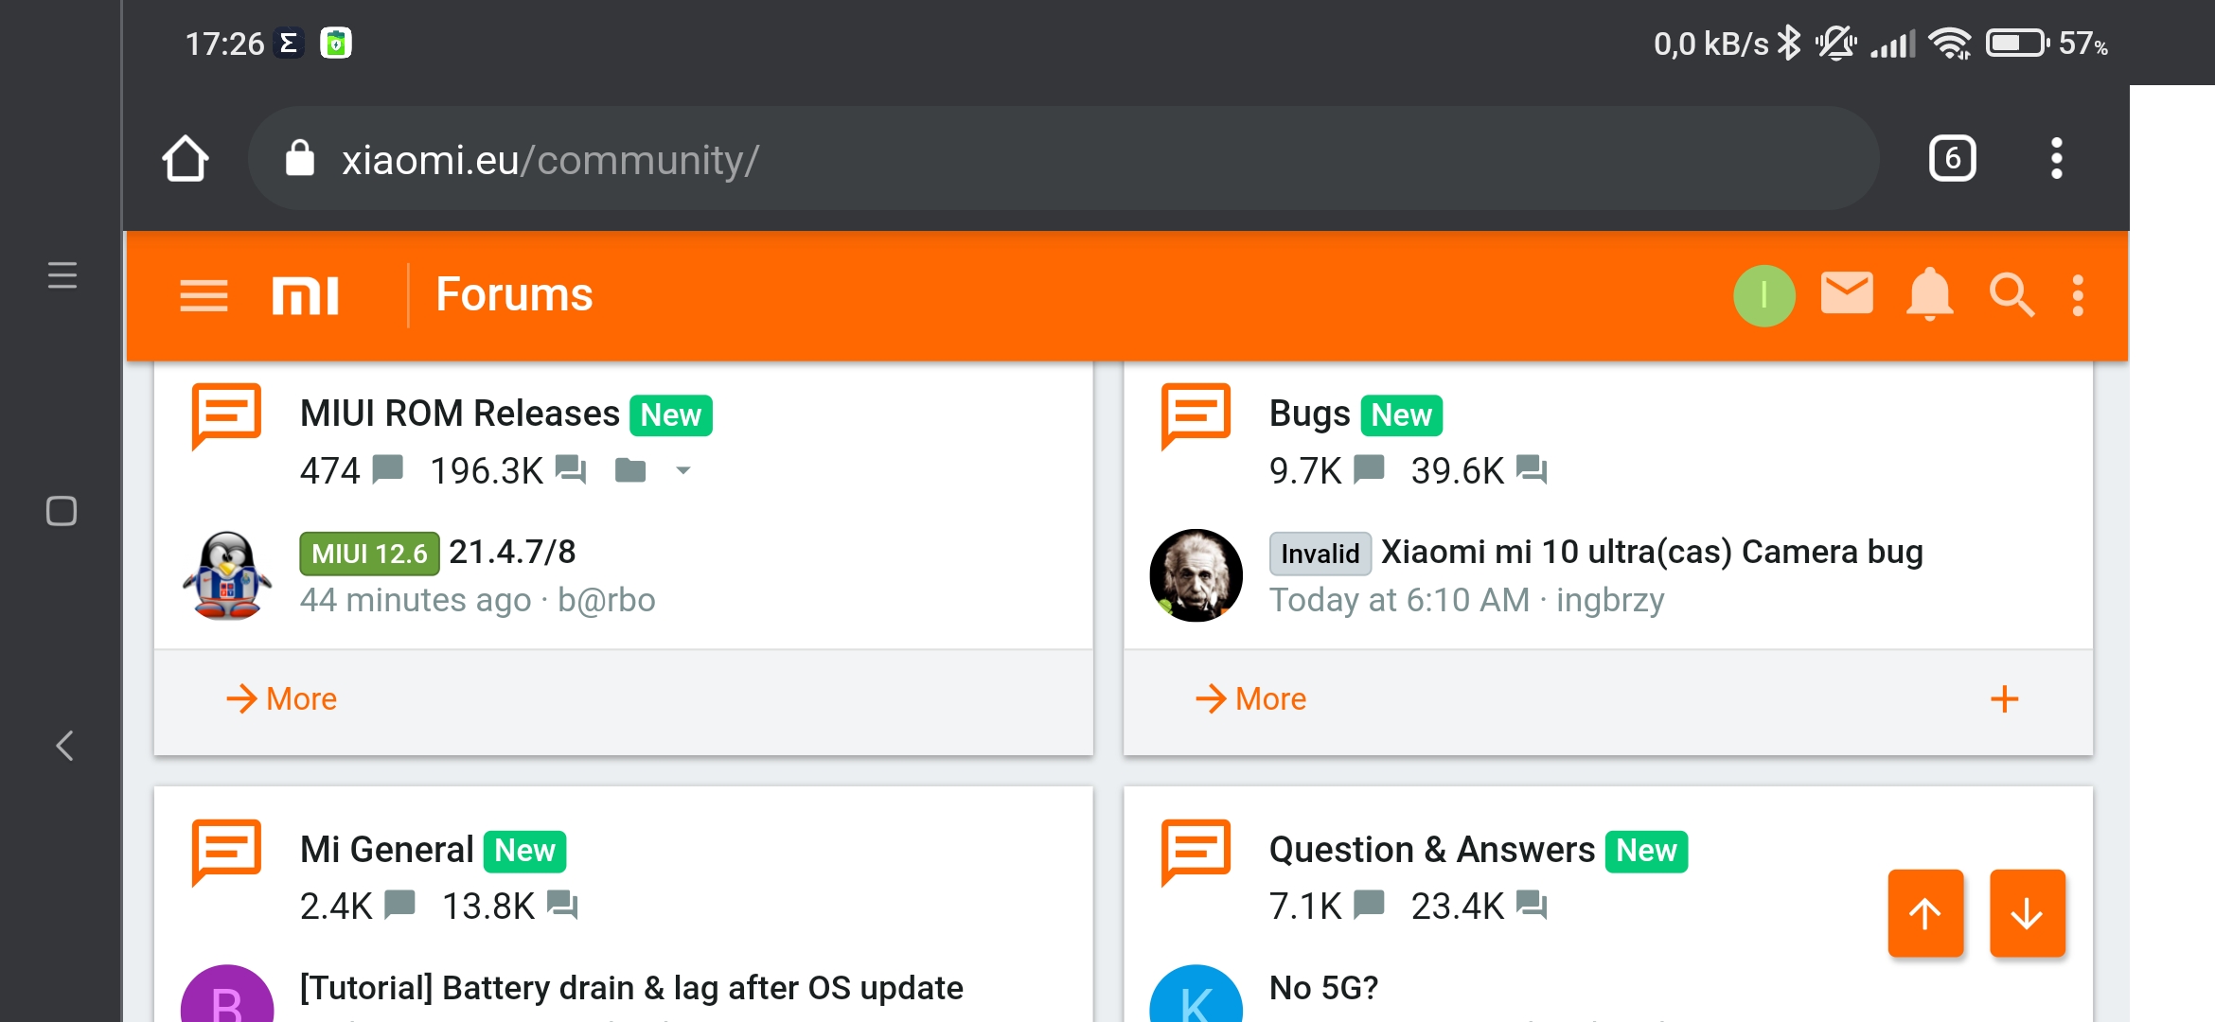Open the forum header three-dot menu

pyautogui.click(x=2078, y=295)
